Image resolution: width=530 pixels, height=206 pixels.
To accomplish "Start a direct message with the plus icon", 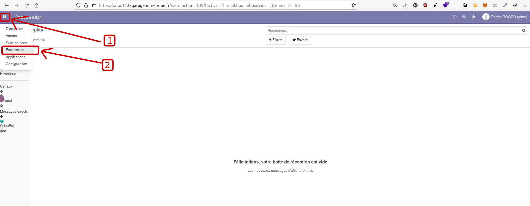I will (x=1, y=117).
